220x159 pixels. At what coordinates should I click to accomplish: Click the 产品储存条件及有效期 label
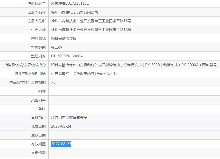27,82
